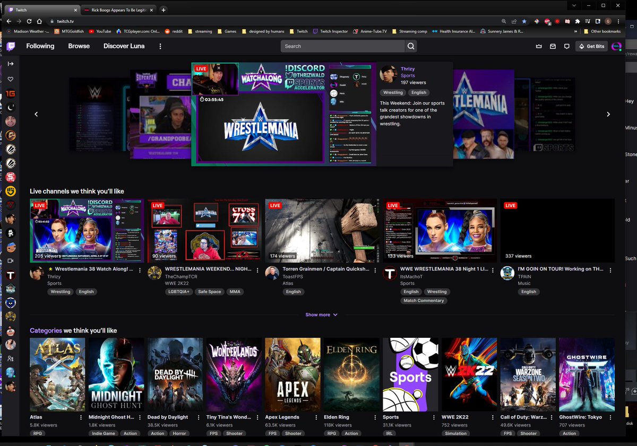Open the Dead by Daylight box art
637x446 pixels.
click(x=175, y=375)
